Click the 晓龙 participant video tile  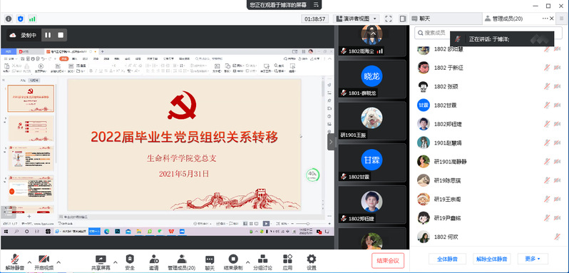372,78
